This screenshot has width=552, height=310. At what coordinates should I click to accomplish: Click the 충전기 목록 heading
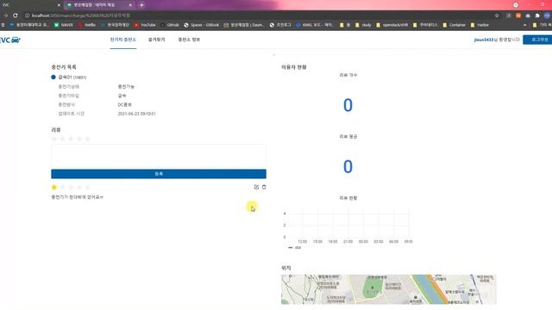(64, 67)
